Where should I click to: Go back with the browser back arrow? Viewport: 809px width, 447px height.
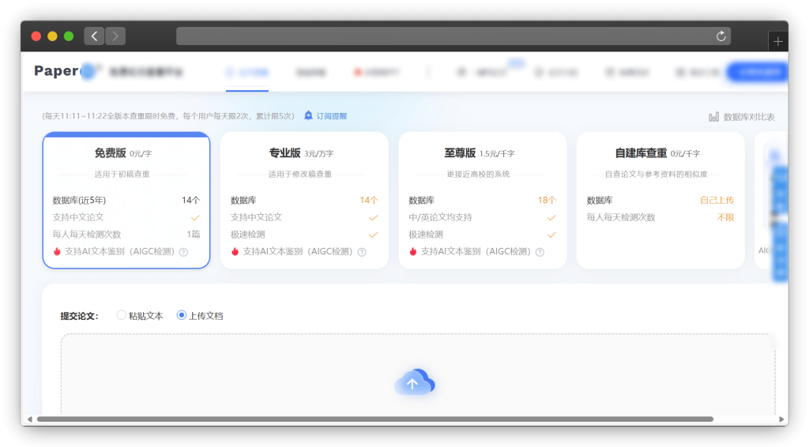(x=94, y=36)
